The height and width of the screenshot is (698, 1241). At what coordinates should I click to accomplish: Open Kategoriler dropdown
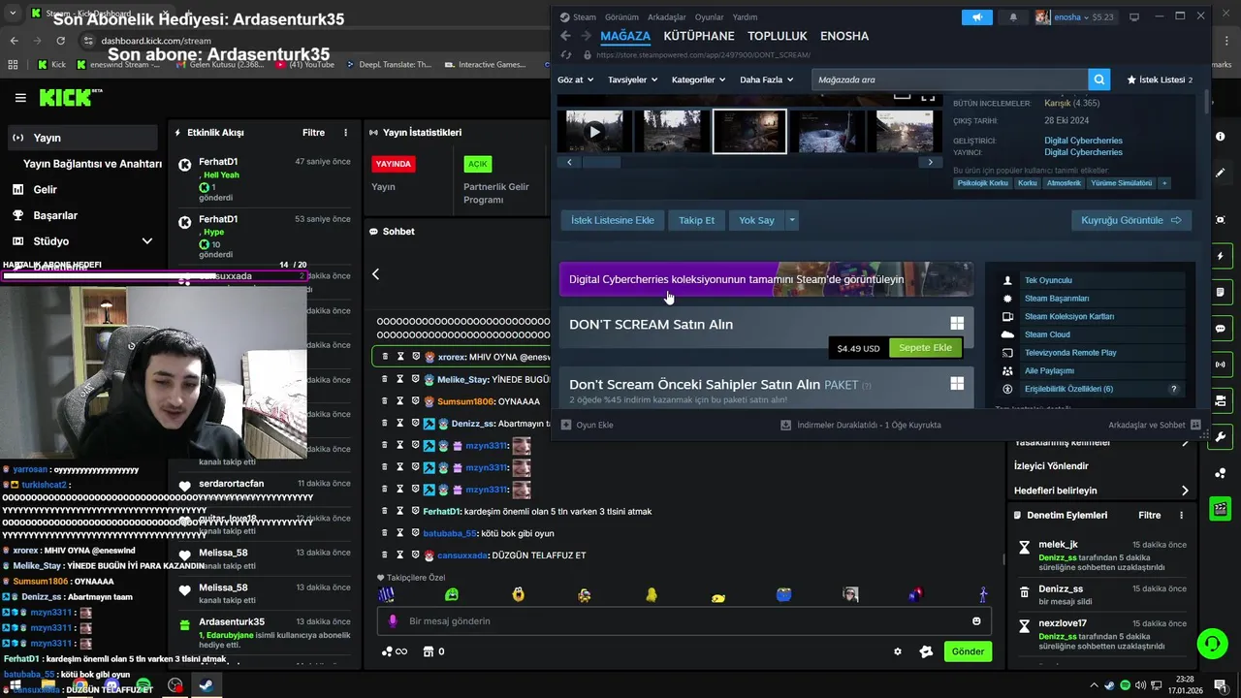click(x=698, y=79)
